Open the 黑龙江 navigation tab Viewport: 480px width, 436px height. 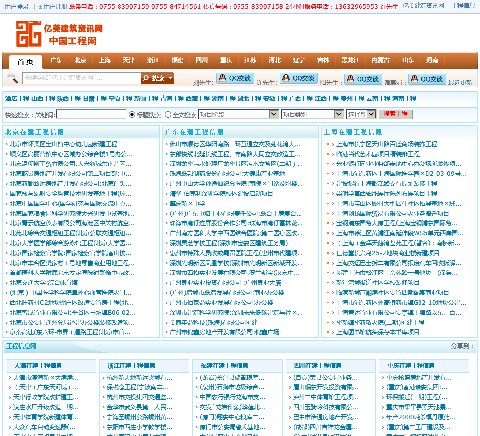[x=351, y=60]
